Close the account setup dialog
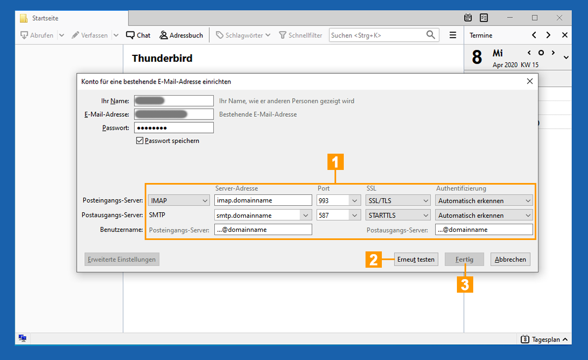 click(530, 81)
